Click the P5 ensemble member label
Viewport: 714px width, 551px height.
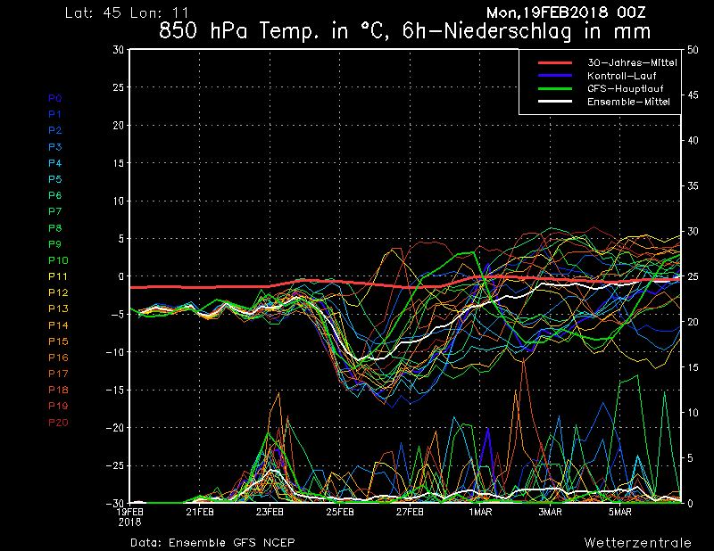(55, 179)
